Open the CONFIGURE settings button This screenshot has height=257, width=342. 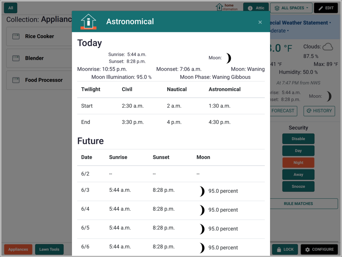coord(319,249)
